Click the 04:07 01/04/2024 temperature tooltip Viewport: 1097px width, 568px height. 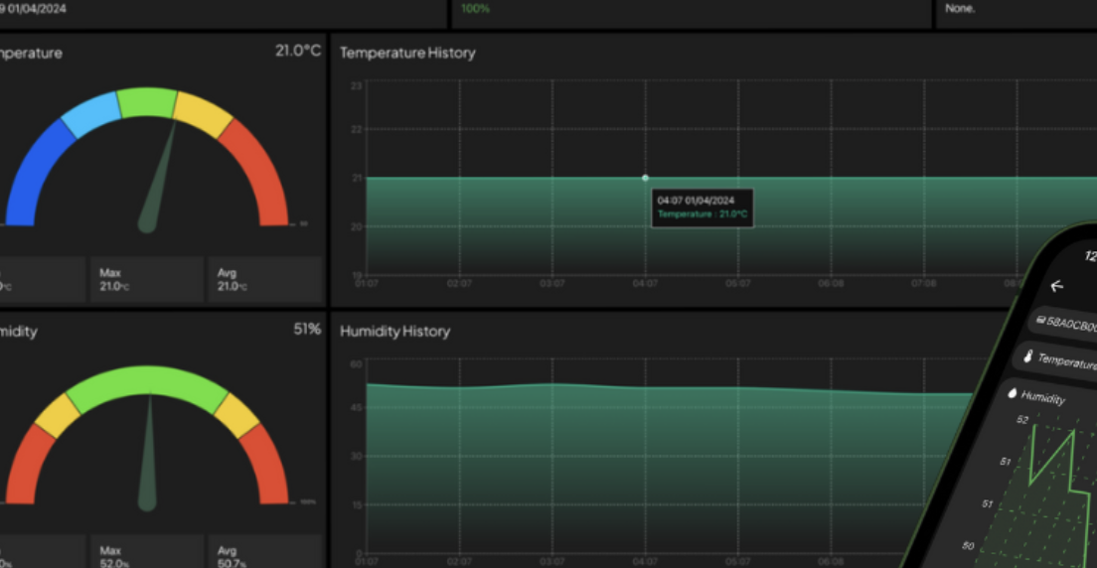point(703,208)
